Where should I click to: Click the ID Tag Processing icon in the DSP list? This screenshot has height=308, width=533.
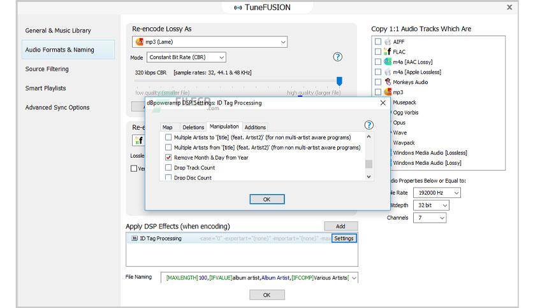pyautogui.click(x=135, y=239)
